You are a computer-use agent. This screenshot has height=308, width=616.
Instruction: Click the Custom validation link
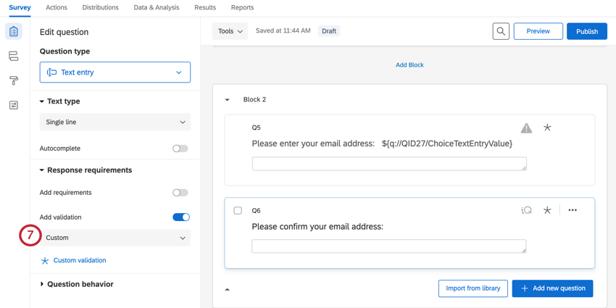click(79, 260)
